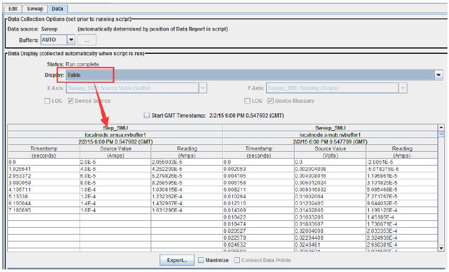This screenshot has height=272, width=449.
Task: Toggle the X axis LOG checkbox
Action: 48,101
